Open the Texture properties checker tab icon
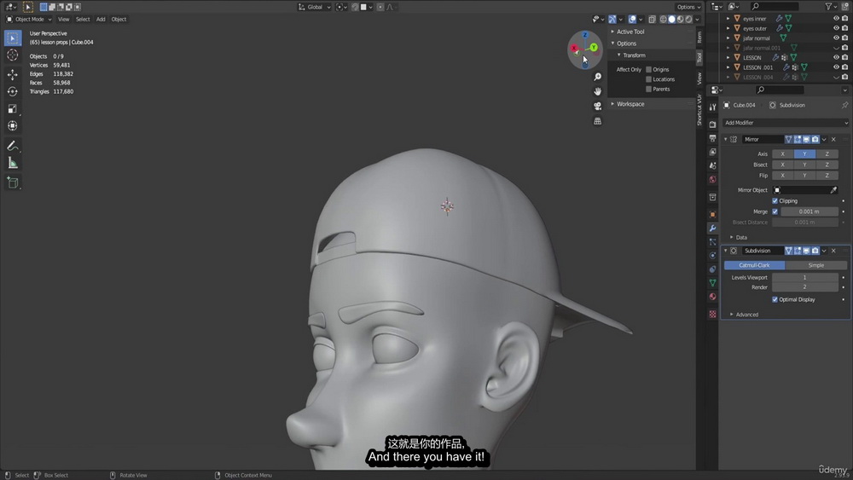 pyautogui.click(x=712, y=315)
